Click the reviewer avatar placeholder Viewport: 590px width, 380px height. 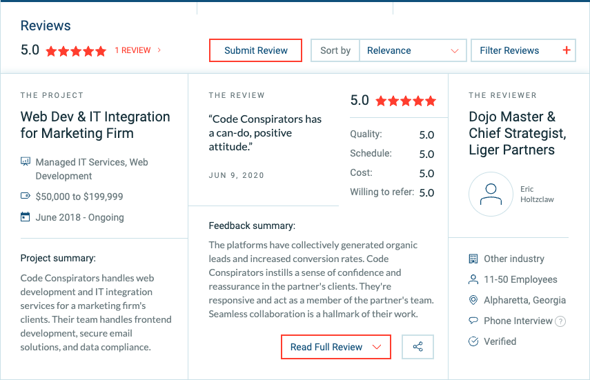pos(491,194)
